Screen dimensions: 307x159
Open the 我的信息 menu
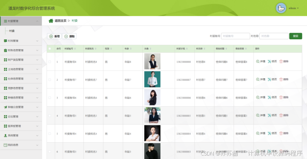pyautogui.click(x=21, y=145)
